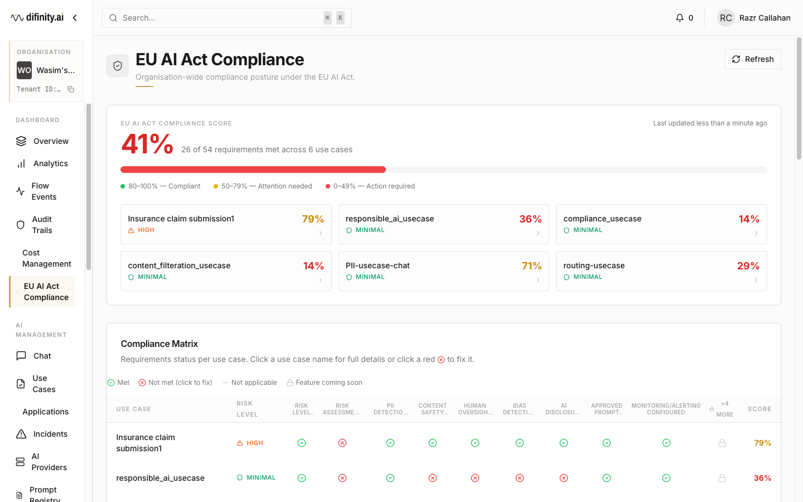Click the Flow Events pulse icon
The image size is (803, 502).
pos(21,191)
